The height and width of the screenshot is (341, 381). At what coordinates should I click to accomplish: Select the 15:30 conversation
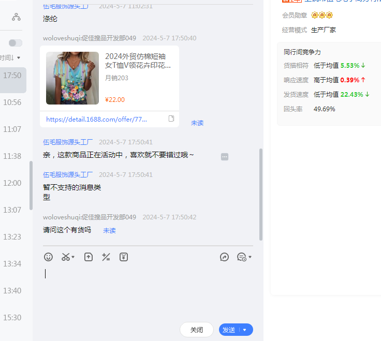click(12, 318)
